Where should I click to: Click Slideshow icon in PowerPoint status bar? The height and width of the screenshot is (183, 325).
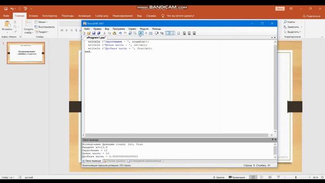(278, 177)
